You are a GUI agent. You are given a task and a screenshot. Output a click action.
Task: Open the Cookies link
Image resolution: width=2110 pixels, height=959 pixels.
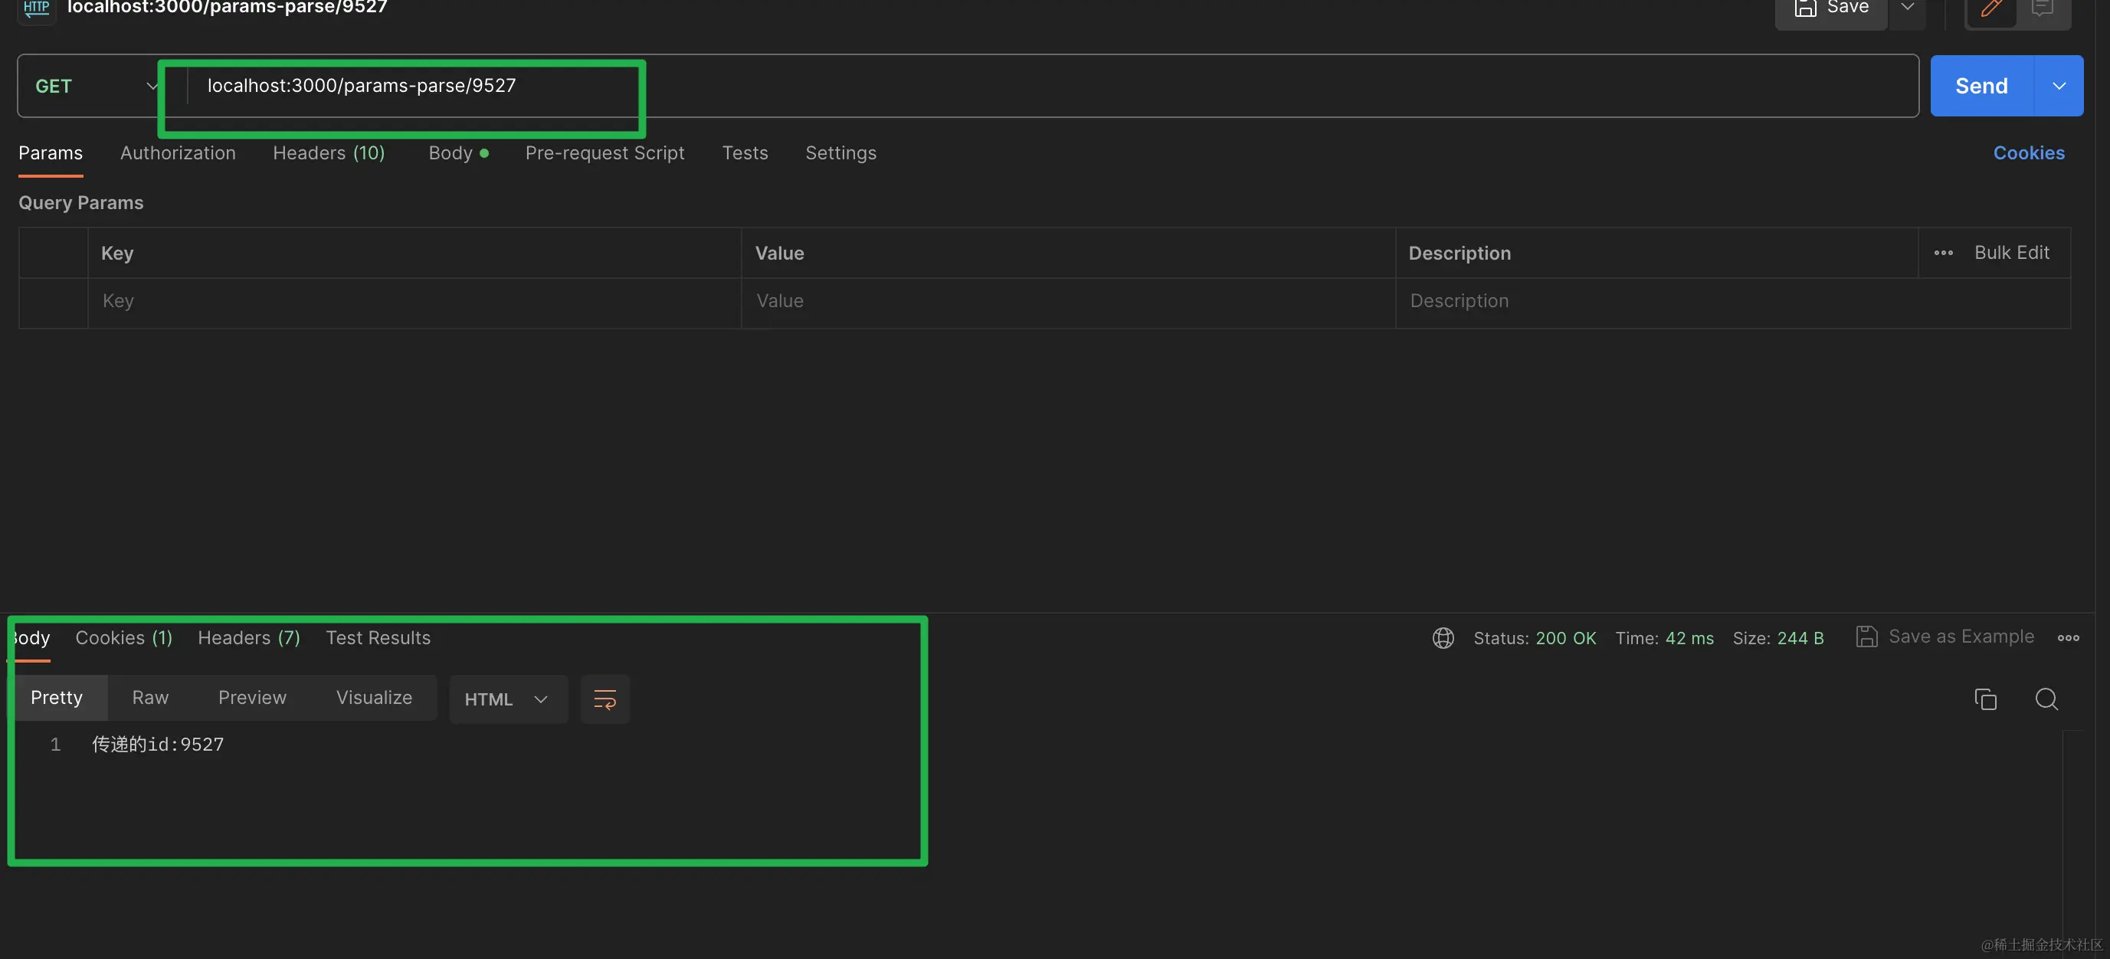(x=2028, y=153)
